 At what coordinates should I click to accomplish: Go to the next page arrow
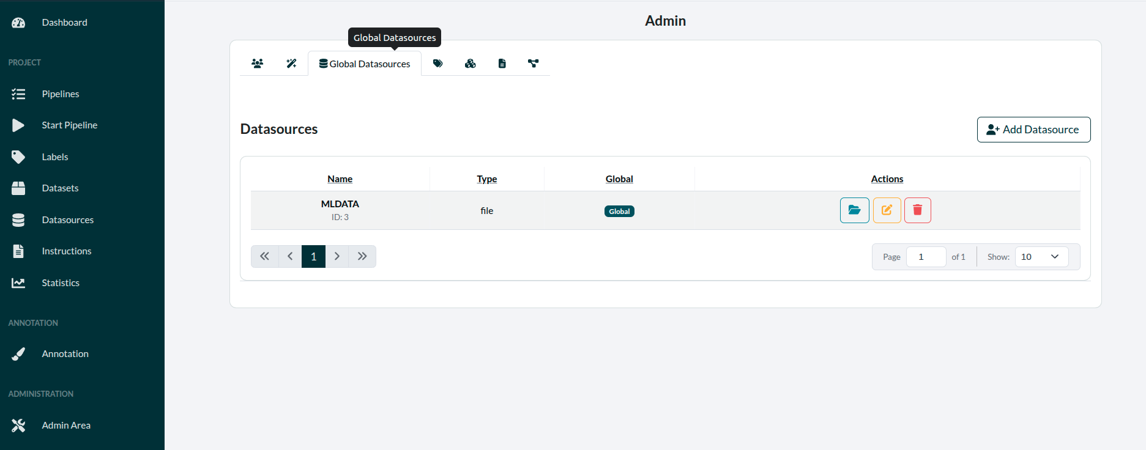(337, 257)
